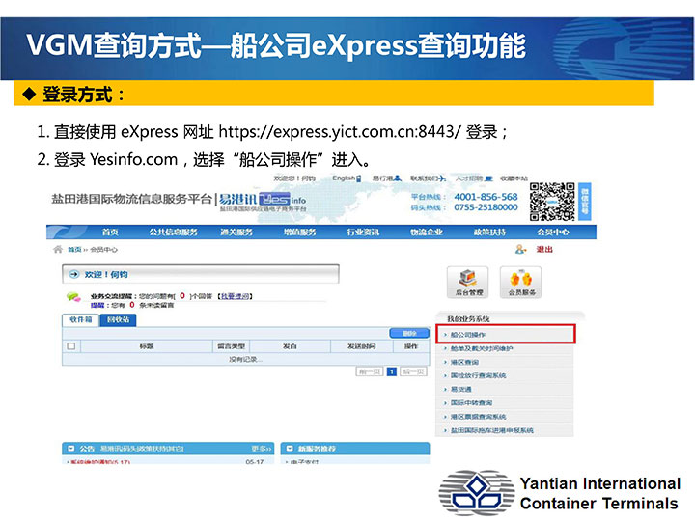Click the blue 删除 button
Viewport: 695px width, 521px height.
(x=409, y=333)
